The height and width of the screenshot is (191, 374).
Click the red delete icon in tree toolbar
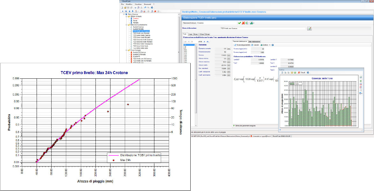[155, 11]
